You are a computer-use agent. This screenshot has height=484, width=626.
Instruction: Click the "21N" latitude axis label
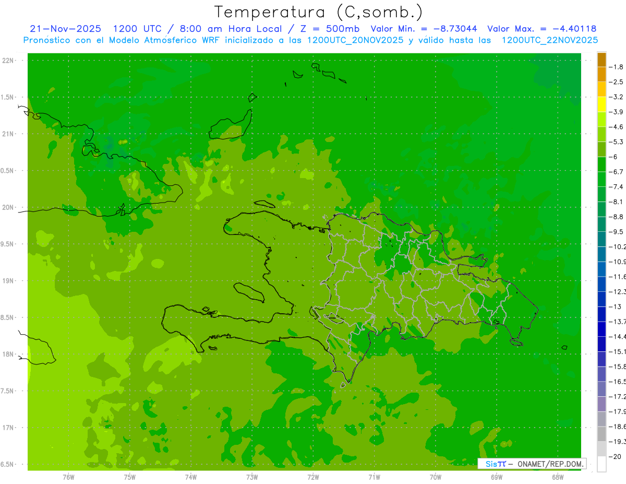[8, 134]
